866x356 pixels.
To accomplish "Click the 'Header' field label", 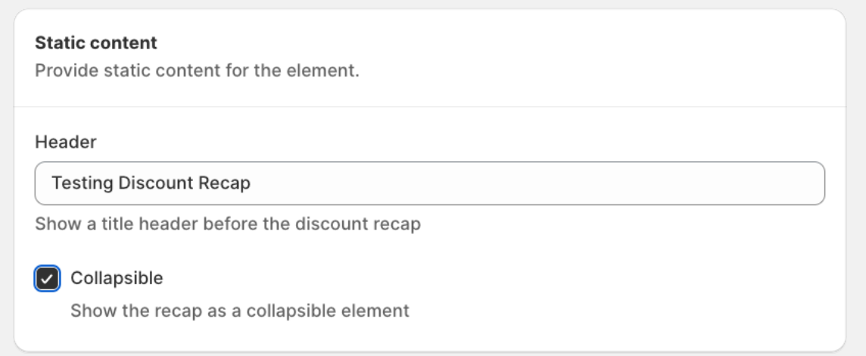I will pos(66,142).
